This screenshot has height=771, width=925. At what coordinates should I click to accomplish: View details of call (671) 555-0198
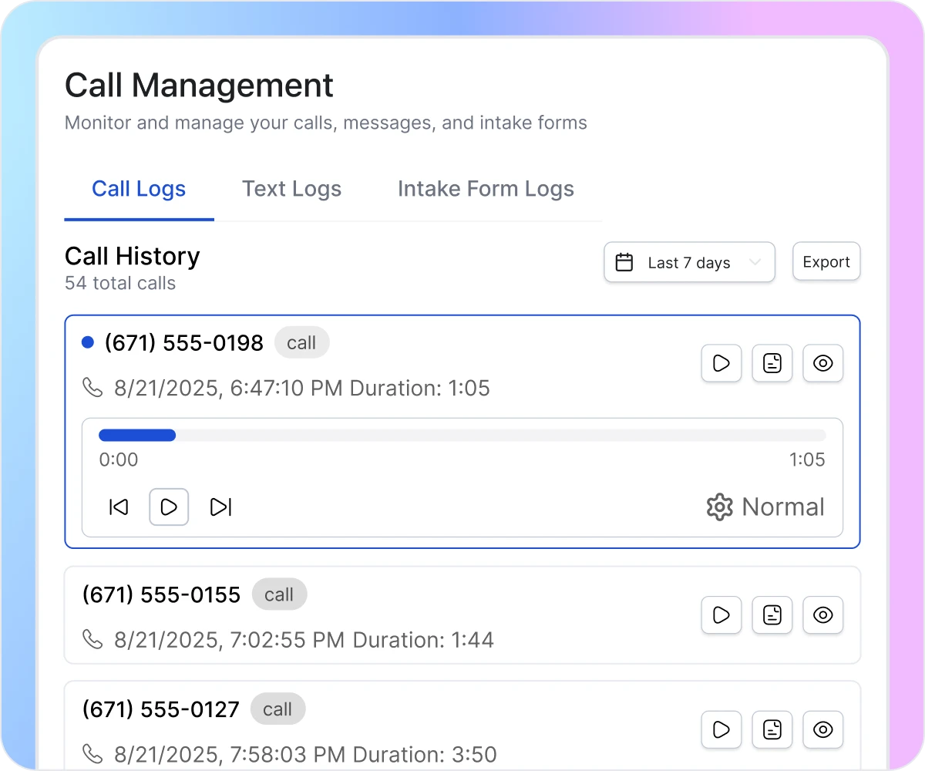pyautogui.click(x=823, y=363)
